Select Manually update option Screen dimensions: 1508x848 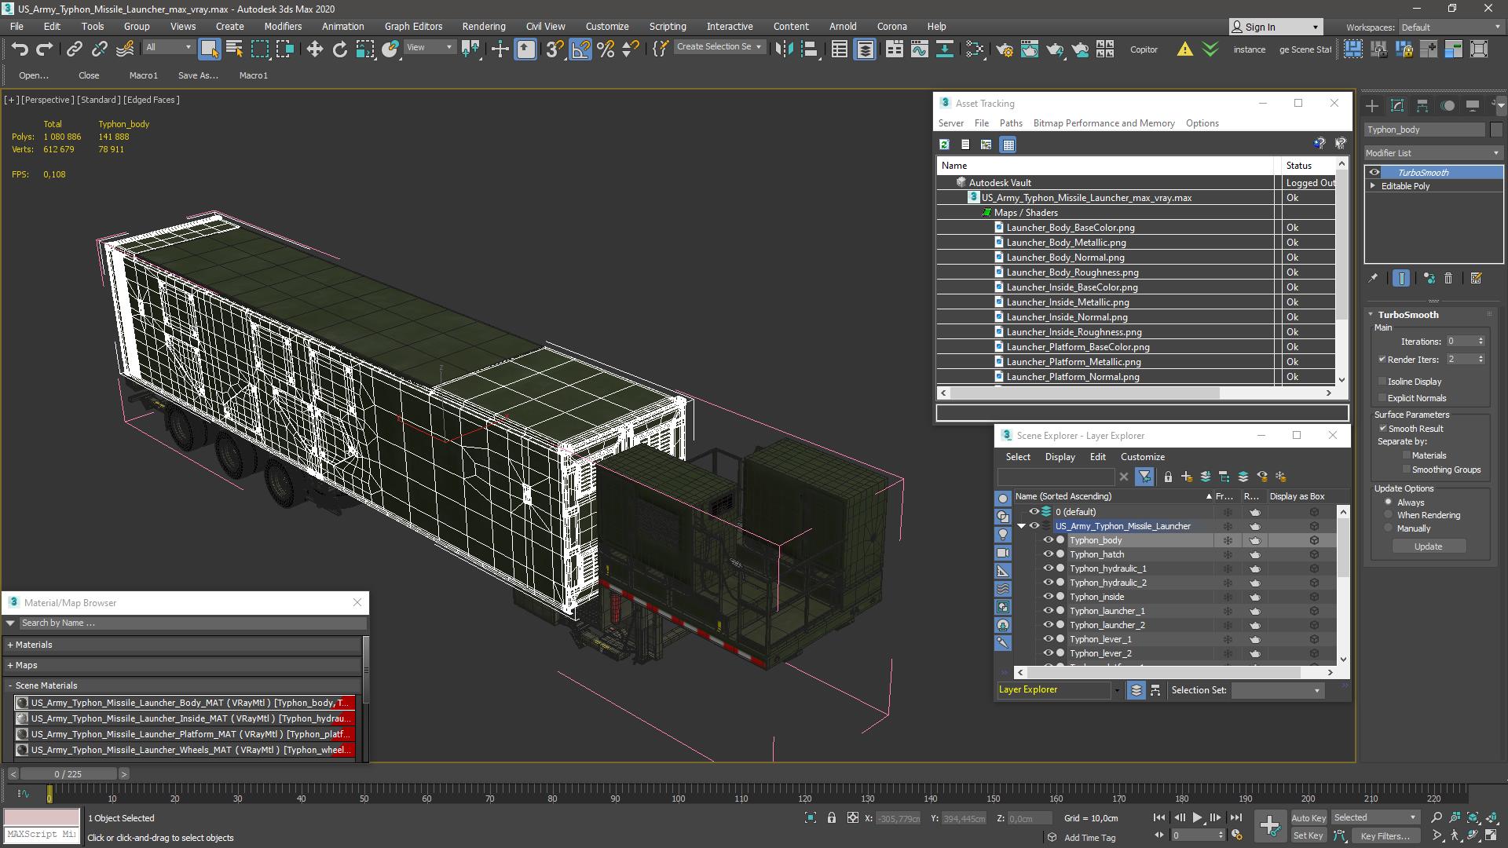click(x=1388, y=528)
